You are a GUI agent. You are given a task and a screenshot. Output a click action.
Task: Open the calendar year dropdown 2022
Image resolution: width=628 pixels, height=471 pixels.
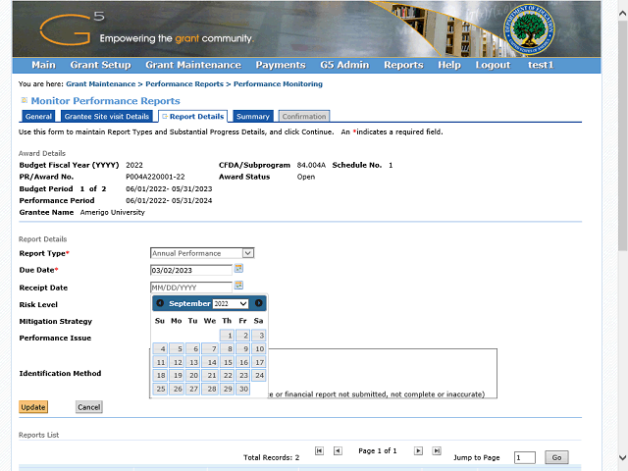(231, 303)
